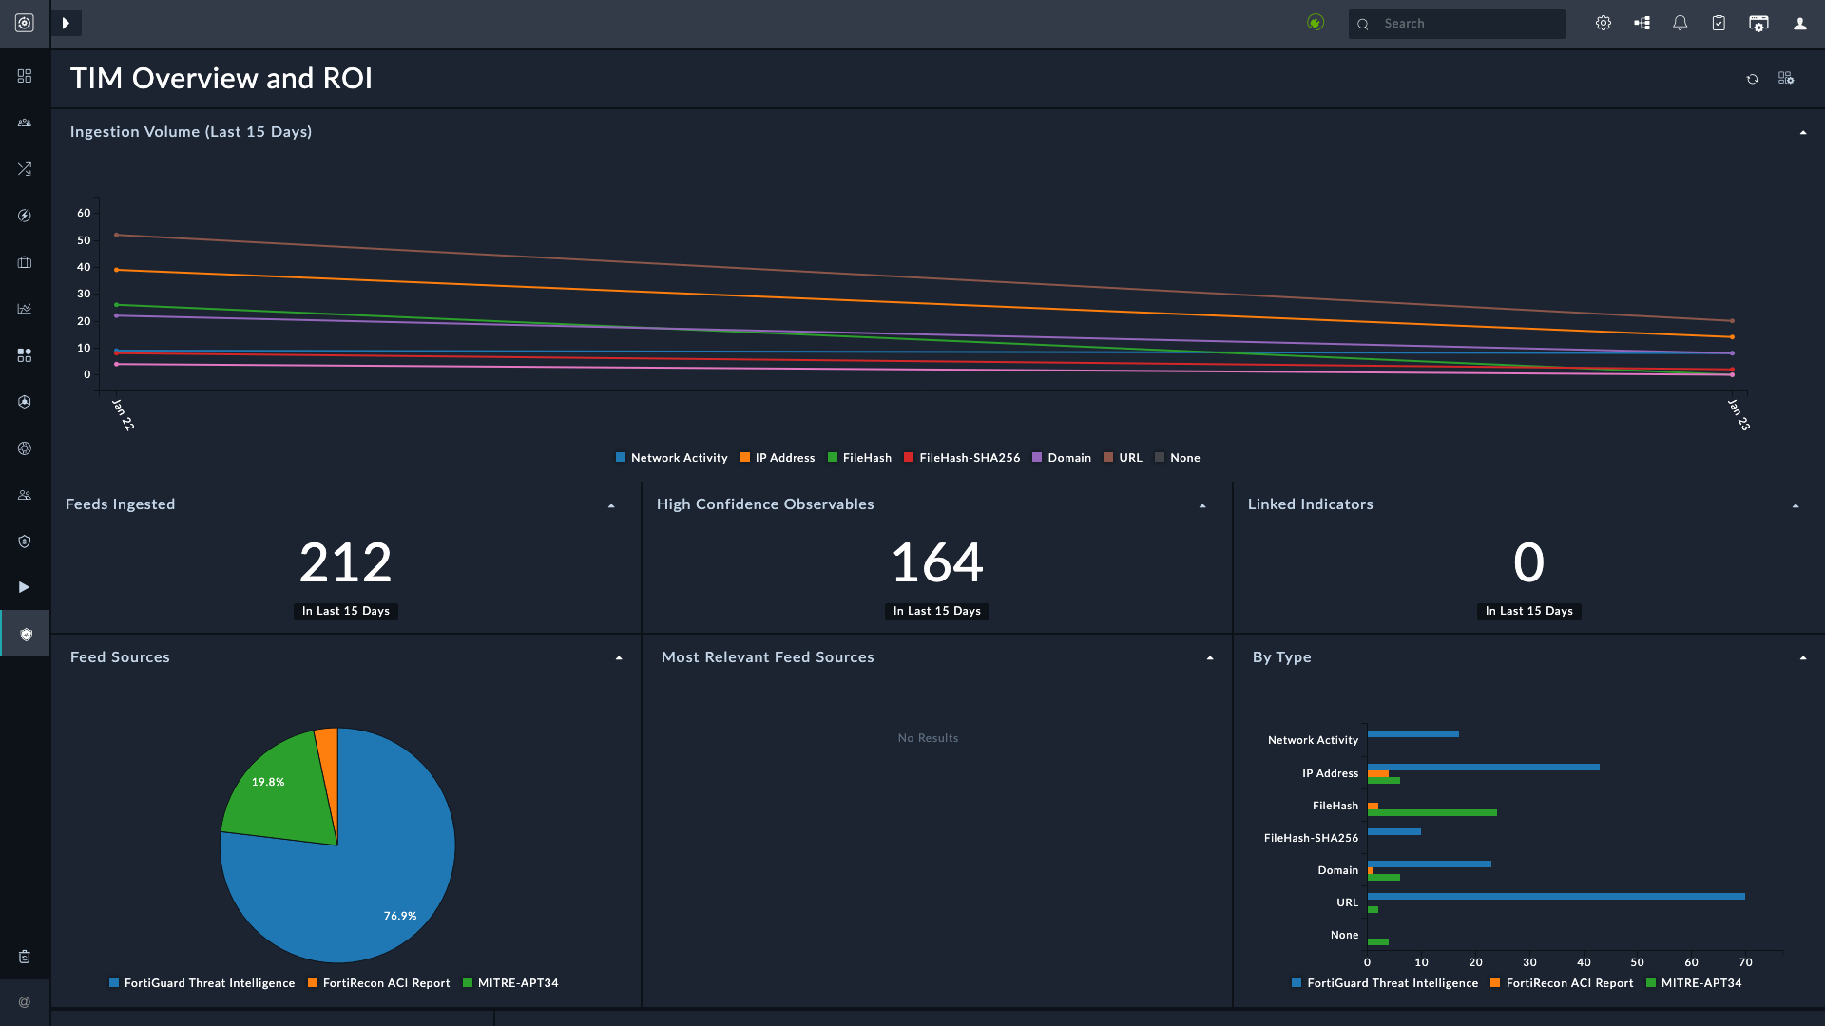Open the dashboards item in the sidebar
Viewport: 1825px width, 1026px height.
pos(25,76)
